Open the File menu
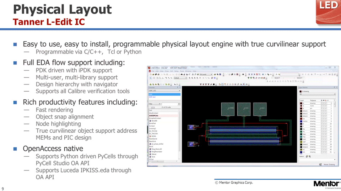Screen dimensions: 341x191 point(153,71)
